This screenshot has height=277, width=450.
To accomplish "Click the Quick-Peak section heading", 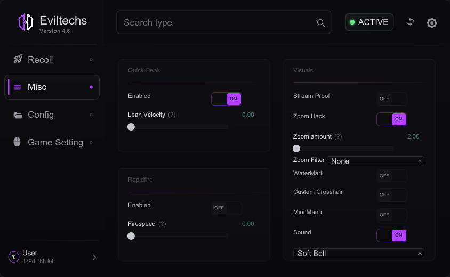I will click(144, 70).
